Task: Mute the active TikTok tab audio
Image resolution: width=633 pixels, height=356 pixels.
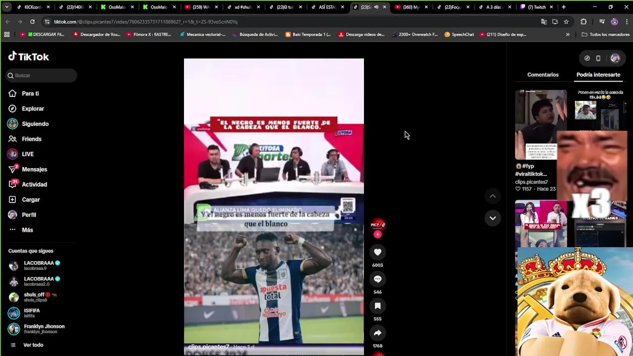Action: [376, 7]
